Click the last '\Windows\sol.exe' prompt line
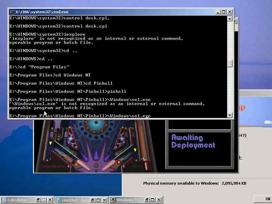The image size is (272, 204). [x=80, y=116]
